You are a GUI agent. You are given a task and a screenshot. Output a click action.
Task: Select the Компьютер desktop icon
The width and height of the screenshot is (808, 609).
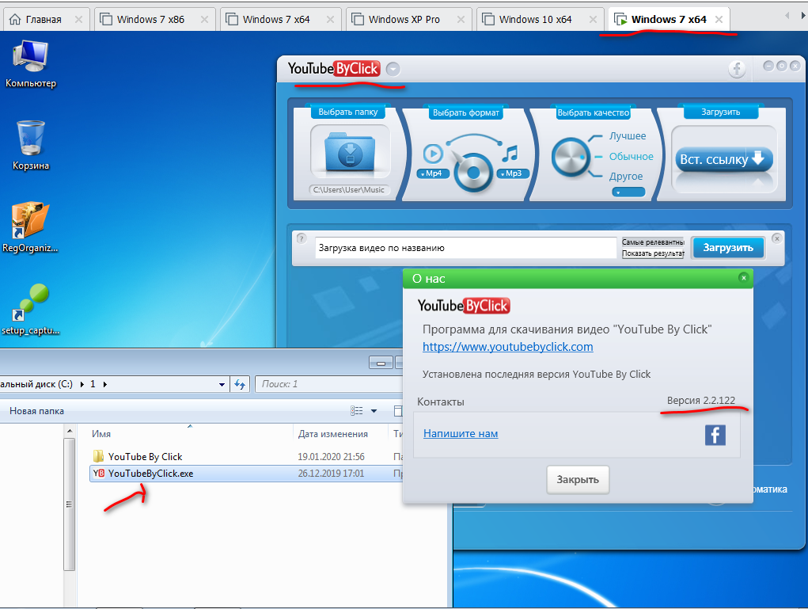click(30, 64)
